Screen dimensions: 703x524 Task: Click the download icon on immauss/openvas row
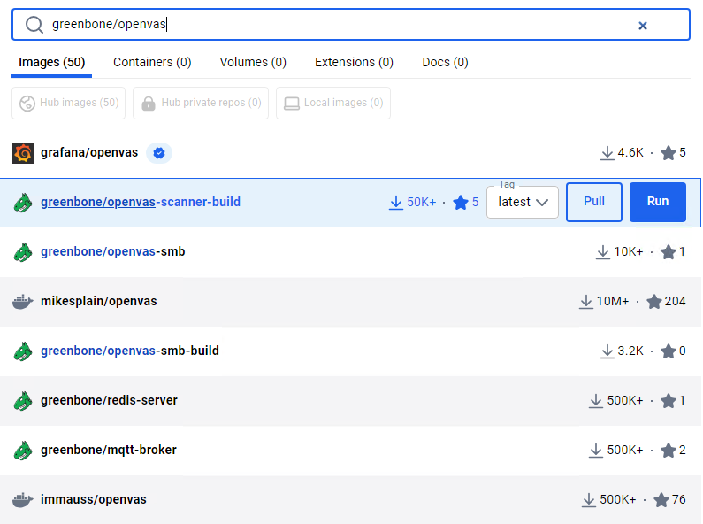click(x=589, y=500)
